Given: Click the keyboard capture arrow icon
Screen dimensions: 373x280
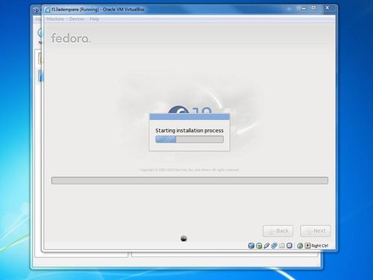Looking at the screenshot, I should (x=307, y=246).
